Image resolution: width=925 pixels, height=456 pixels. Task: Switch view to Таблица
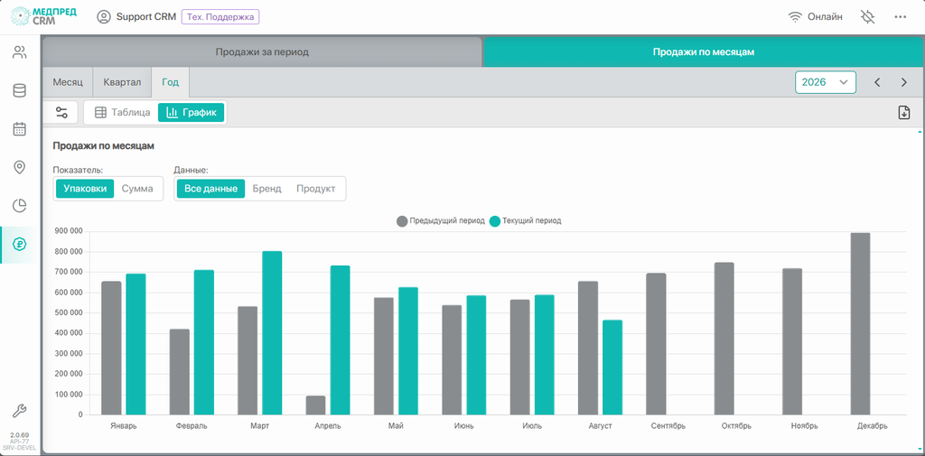(123, 112)
